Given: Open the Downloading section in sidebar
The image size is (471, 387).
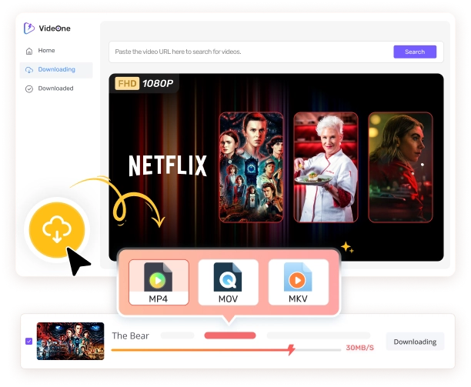Looking at the screenshot, I should [x=56, y=70].
